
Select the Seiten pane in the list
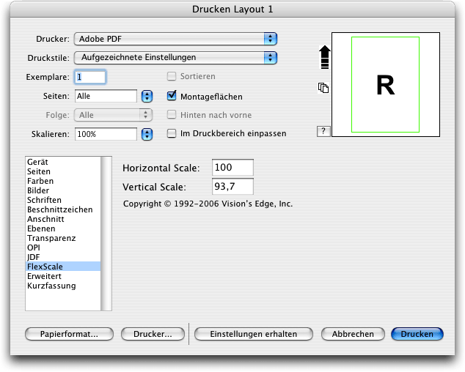tap(63, 171)
